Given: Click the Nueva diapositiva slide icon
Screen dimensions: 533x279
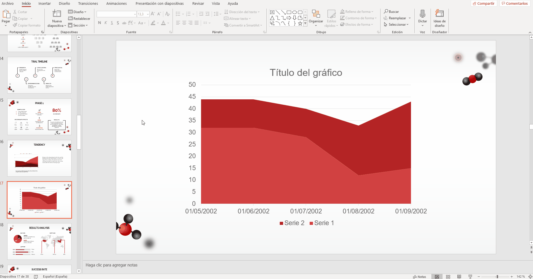Looking at the screenshot, I should (57, 14).
